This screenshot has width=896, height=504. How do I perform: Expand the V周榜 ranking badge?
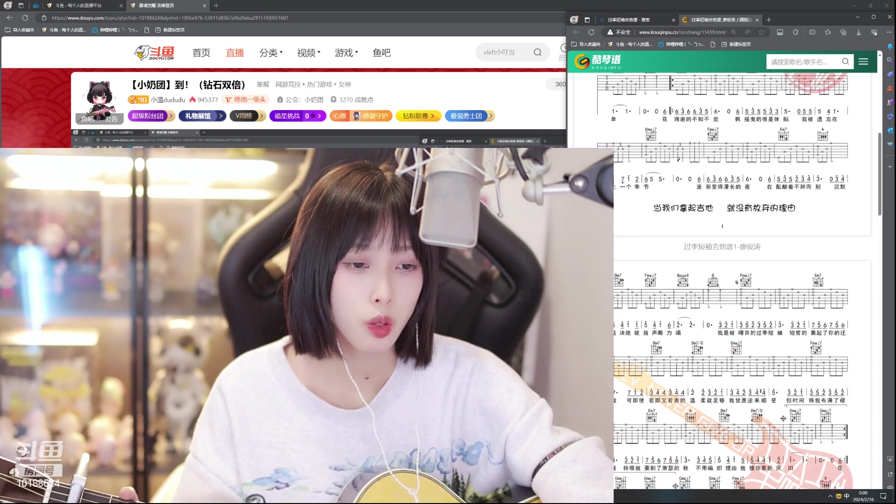pos(247,116)
